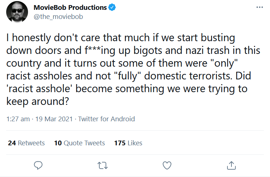View the 10 Quote Tweets
Image resolution: width=270 pixels, height=177 pixels.
(79, 143)
